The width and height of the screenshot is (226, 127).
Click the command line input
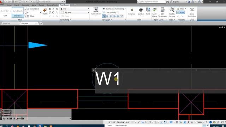click(37, 119)
